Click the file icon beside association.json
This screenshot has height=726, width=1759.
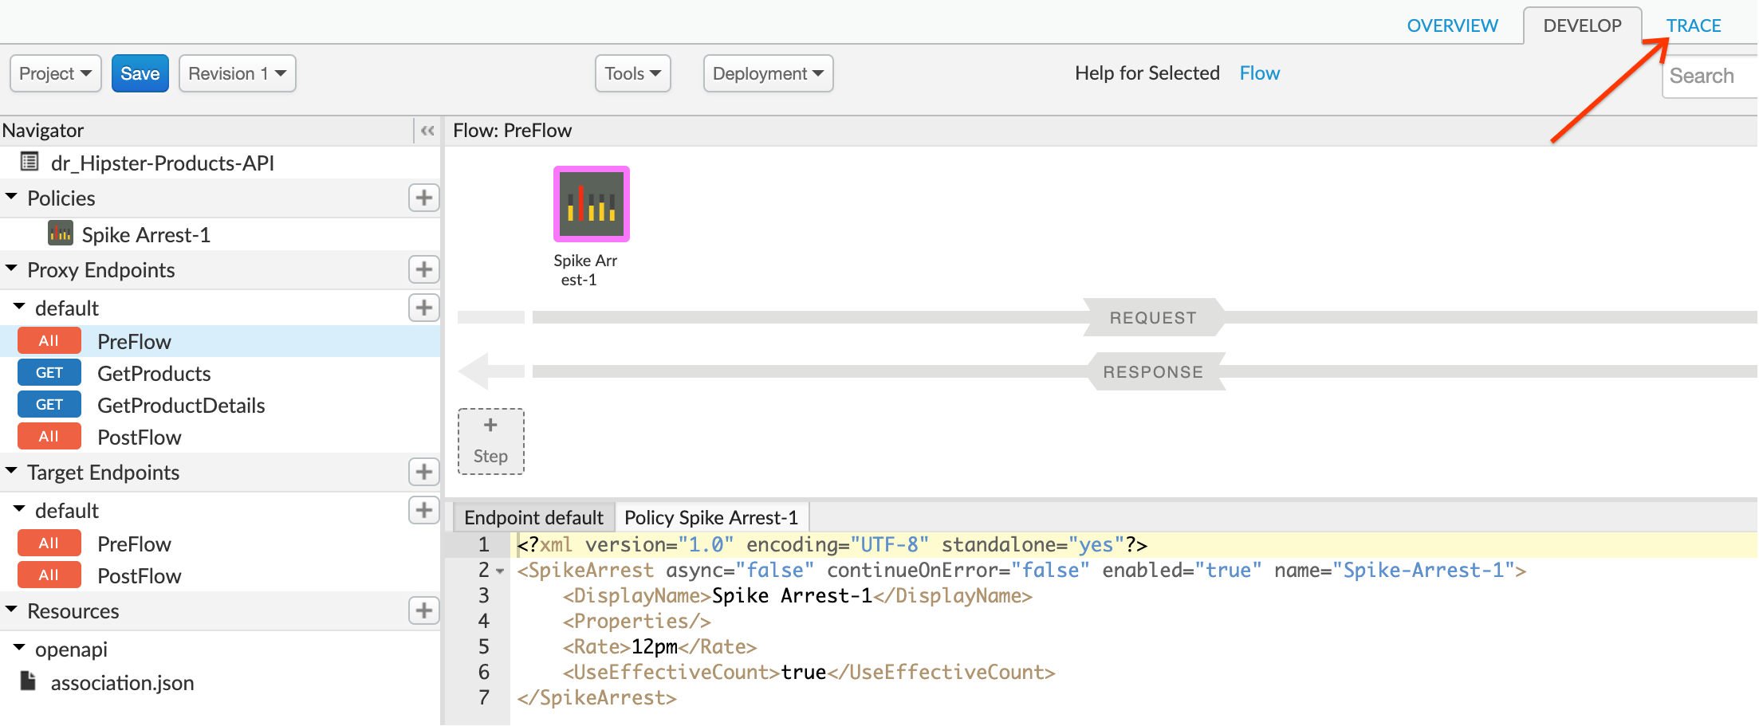pyautogui.click(x=29, y=681)
